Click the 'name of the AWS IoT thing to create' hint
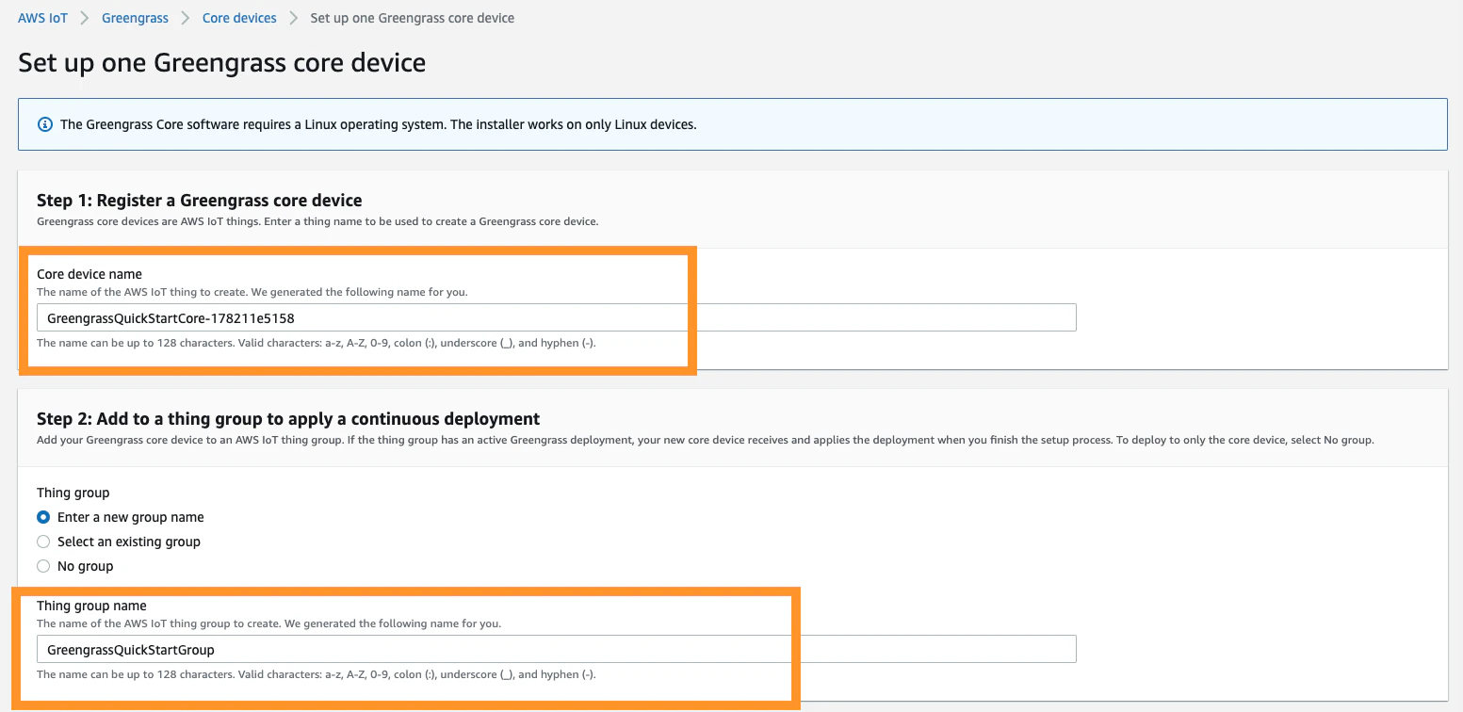The height and width of the screenshot is (712, 1463). pyautogui.click(x=252, y=292)
